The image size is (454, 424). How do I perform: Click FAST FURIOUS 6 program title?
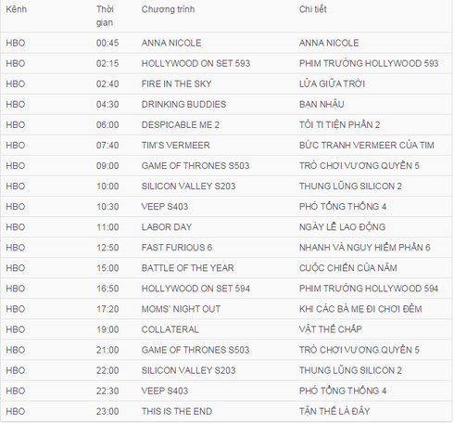point(177,248)
